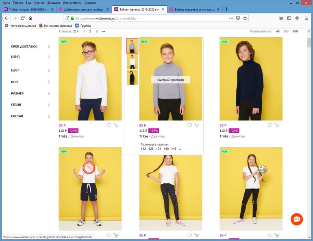Expand the Срок доставки filter

(x=30, y=47)
